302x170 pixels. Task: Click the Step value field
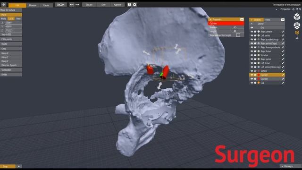[x=14, y=34]
